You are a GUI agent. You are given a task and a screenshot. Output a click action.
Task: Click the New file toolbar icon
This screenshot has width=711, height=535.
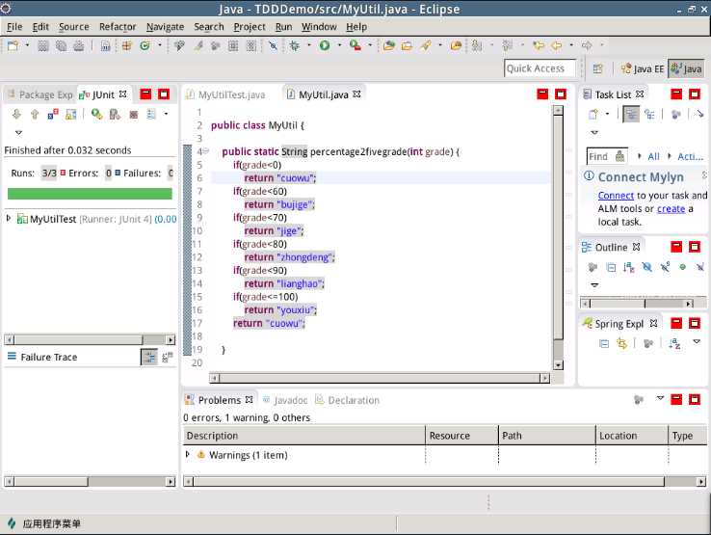[x=13, y=45]
